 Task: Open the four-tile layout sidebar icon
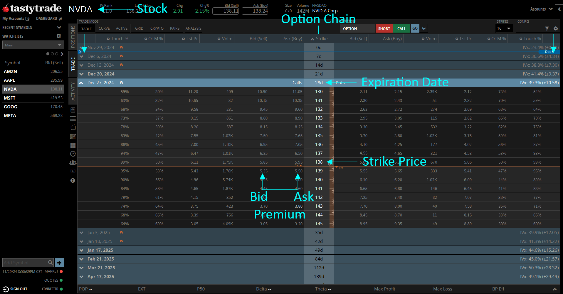73,145
